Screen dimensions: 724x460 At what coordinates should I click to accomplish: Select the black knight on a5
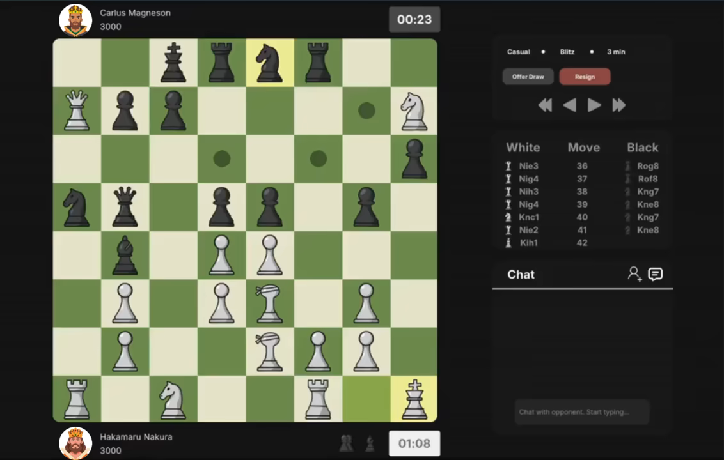pos(77,207)
